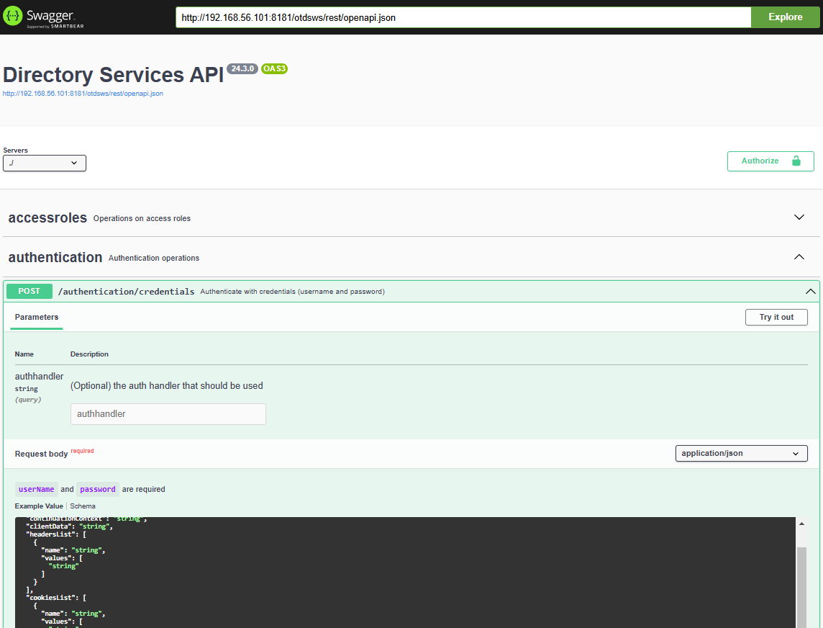Select the Parameters tab
The height and width of the screenshot is (628, 823).
click(x=37, y=317)
